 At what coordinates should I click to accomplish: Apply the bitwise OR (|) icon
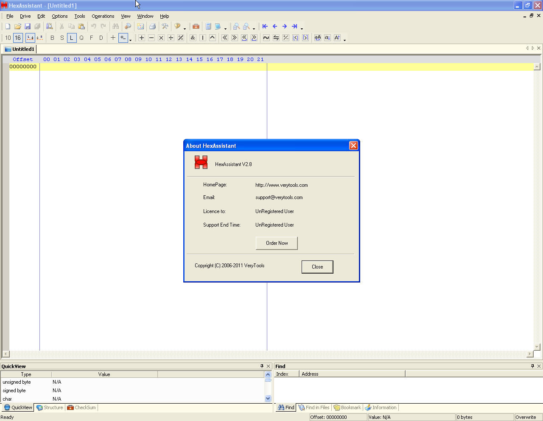point(202,38)
